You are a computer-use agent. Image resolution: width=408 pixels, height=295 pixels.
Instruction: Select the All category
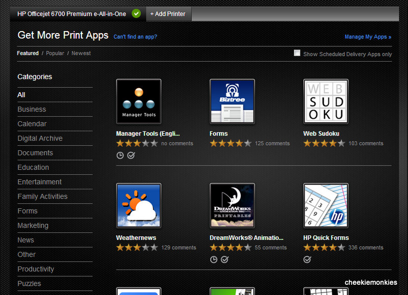(x=55, y=95)
